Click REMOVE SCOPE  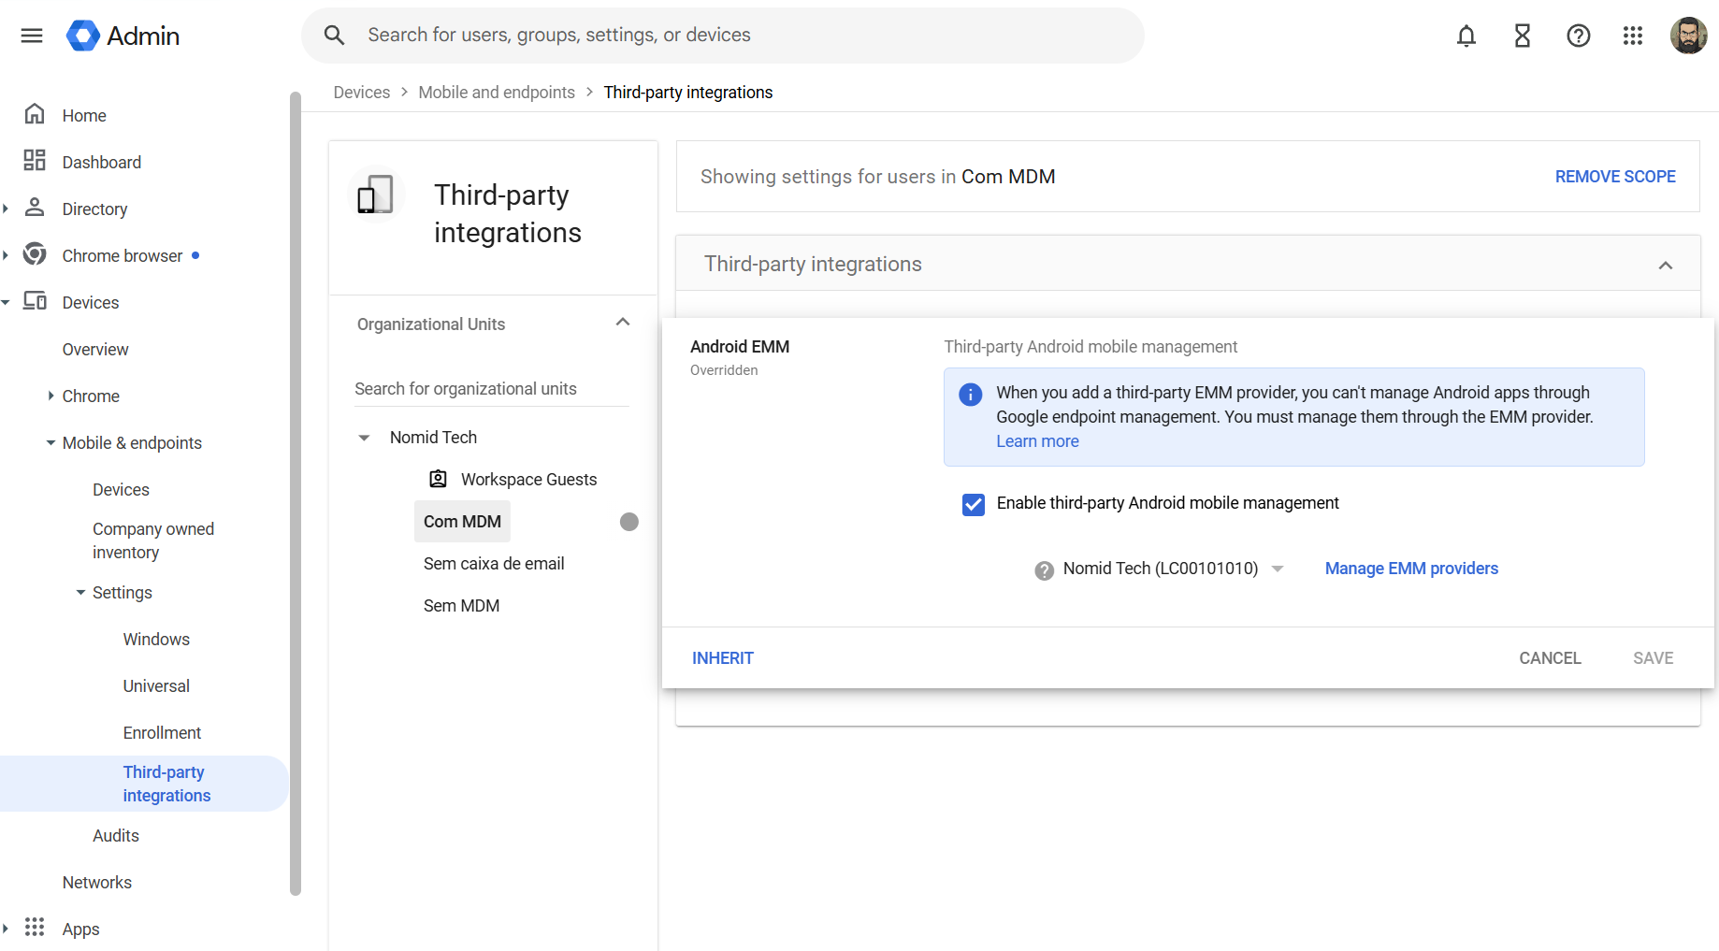pos(1615,176)
